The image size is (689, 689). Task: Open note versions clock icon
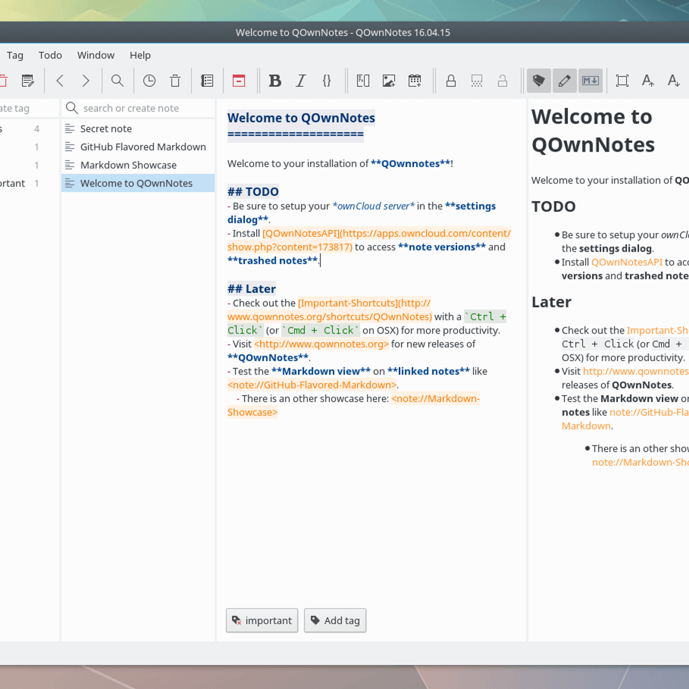(149, 81)
